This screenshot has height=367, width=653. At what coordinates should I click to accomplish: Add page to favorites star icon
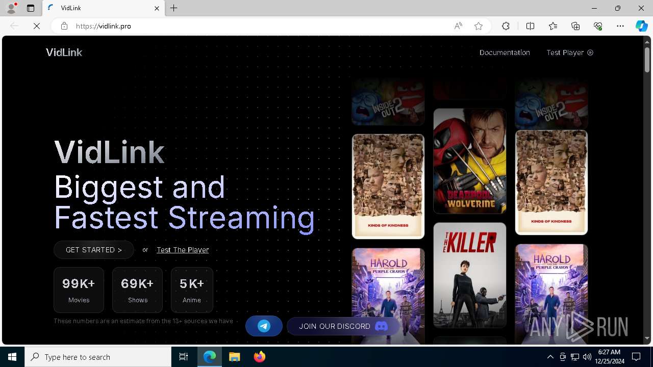pos(479,26)
